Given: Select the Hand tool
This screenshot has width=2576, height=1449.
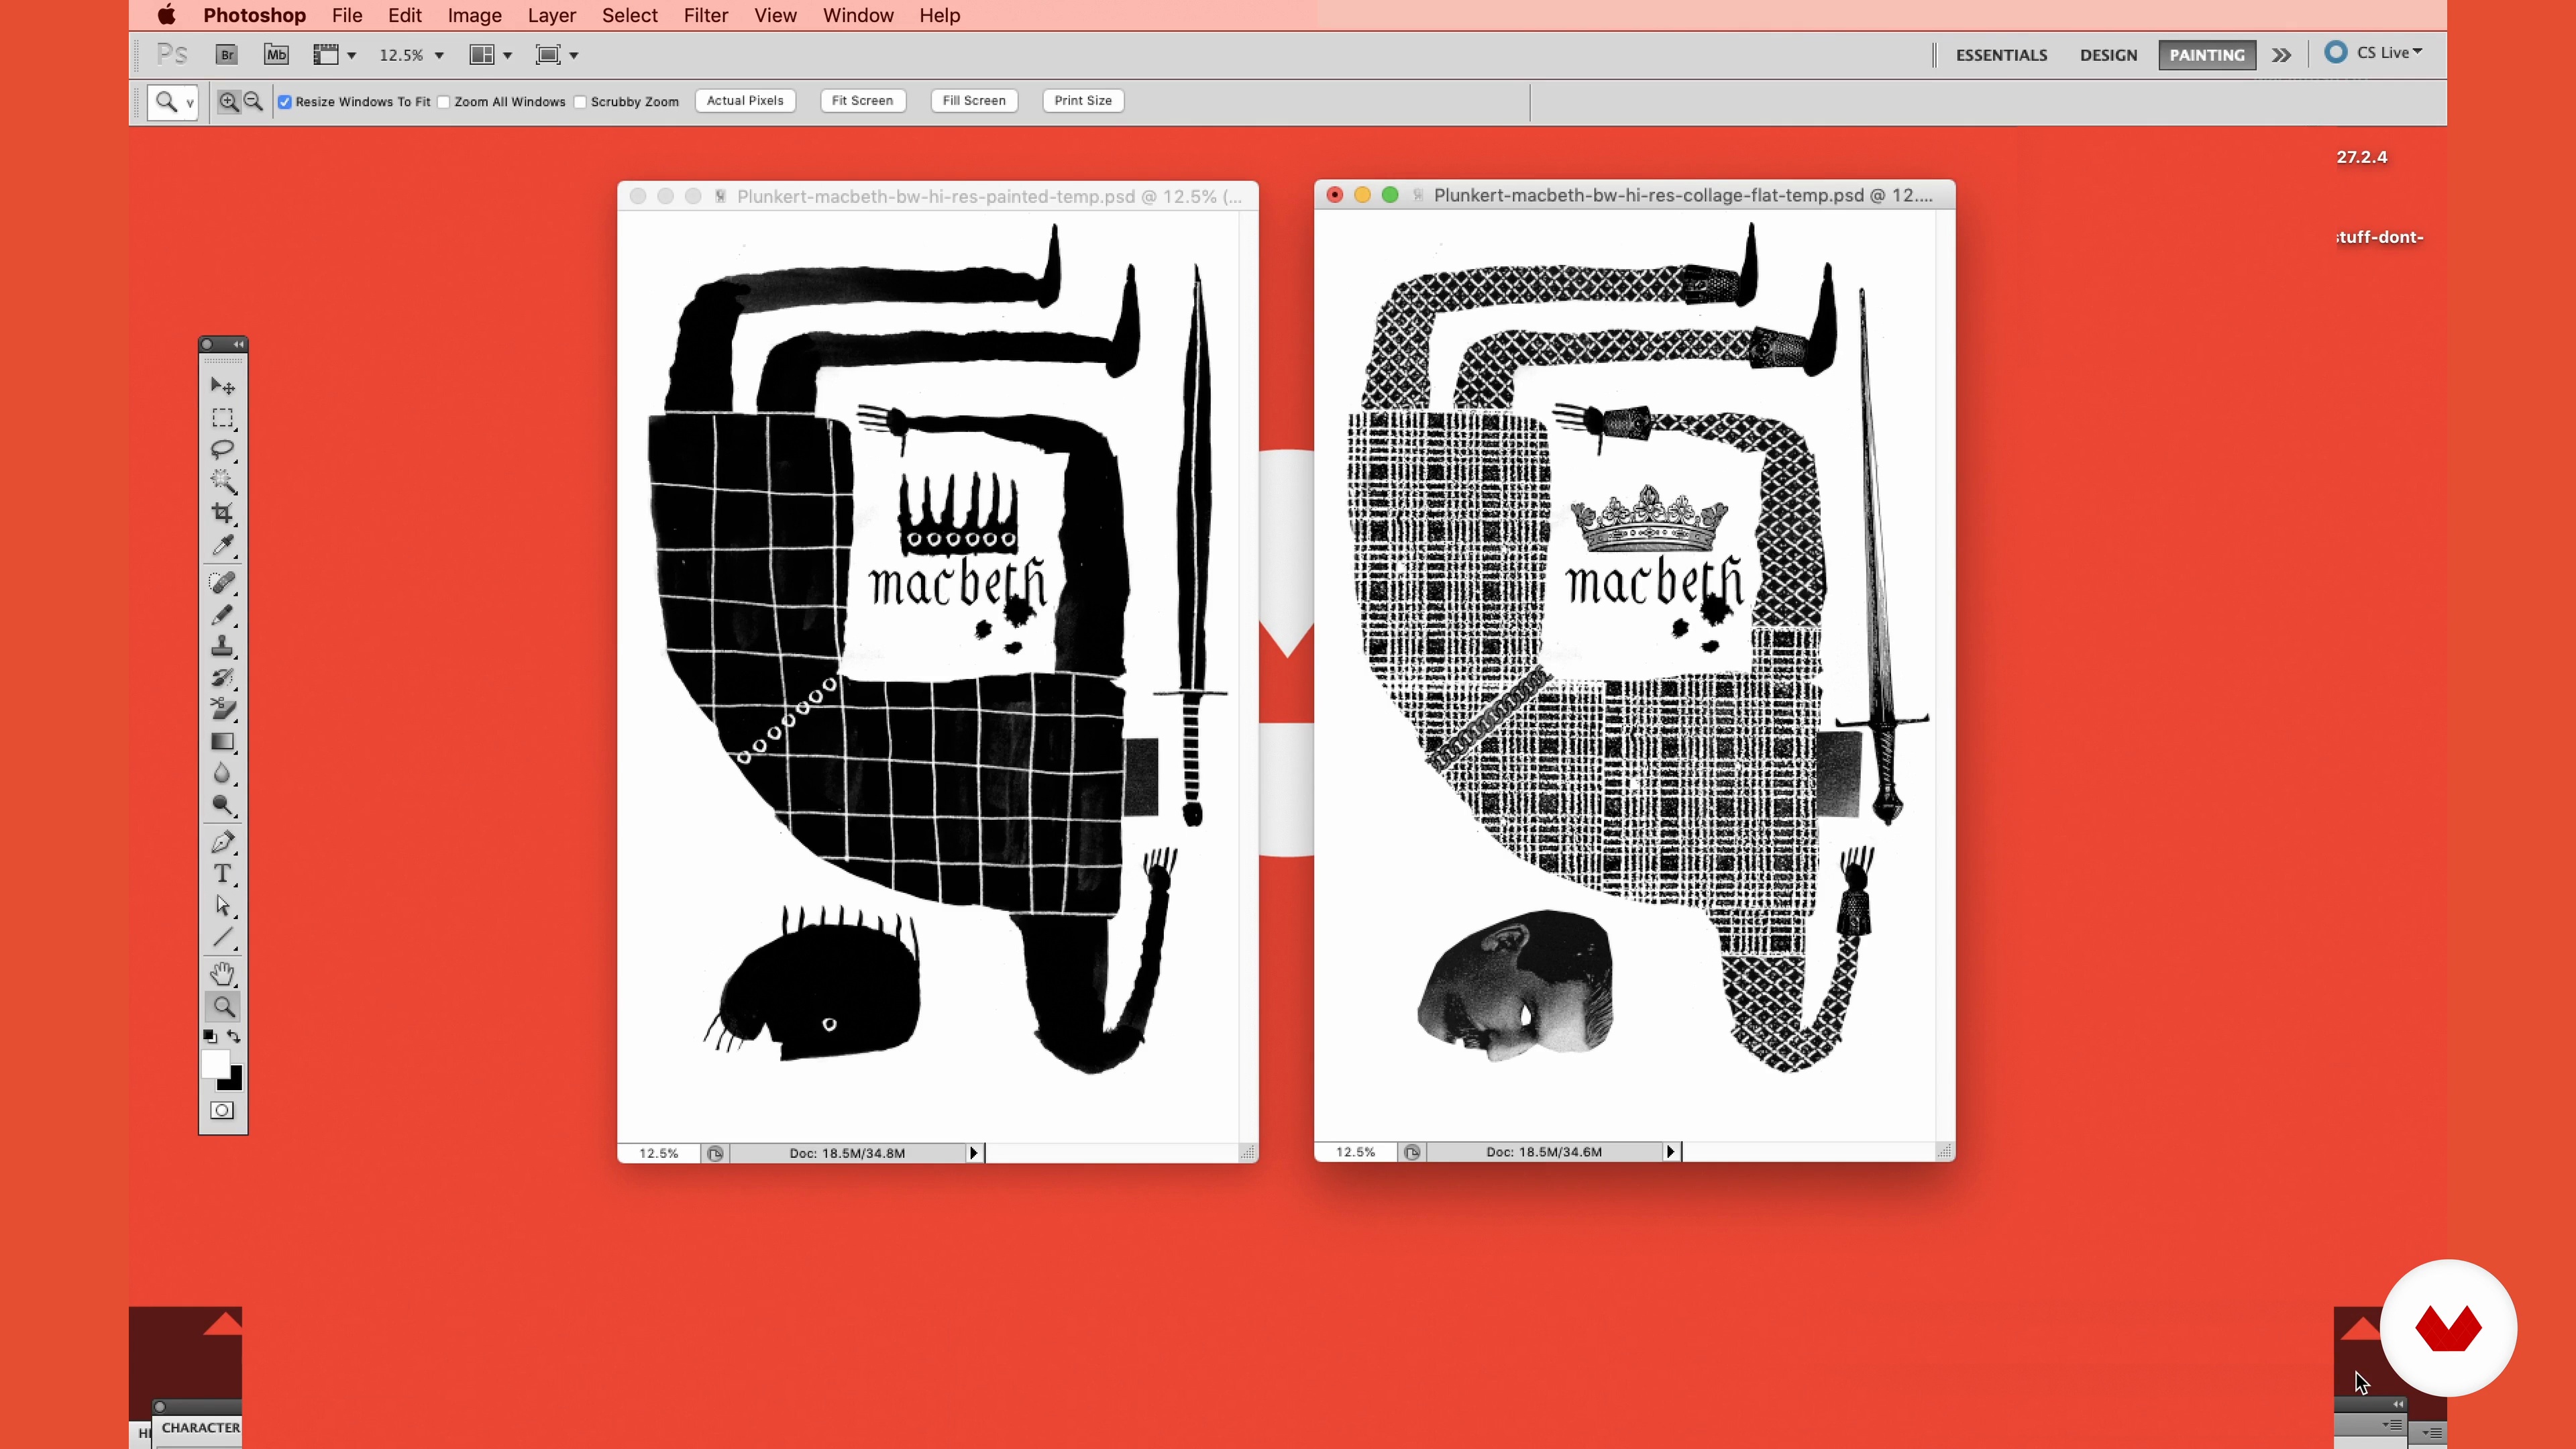Looking at the screenshot, I should tap(222, 974).
